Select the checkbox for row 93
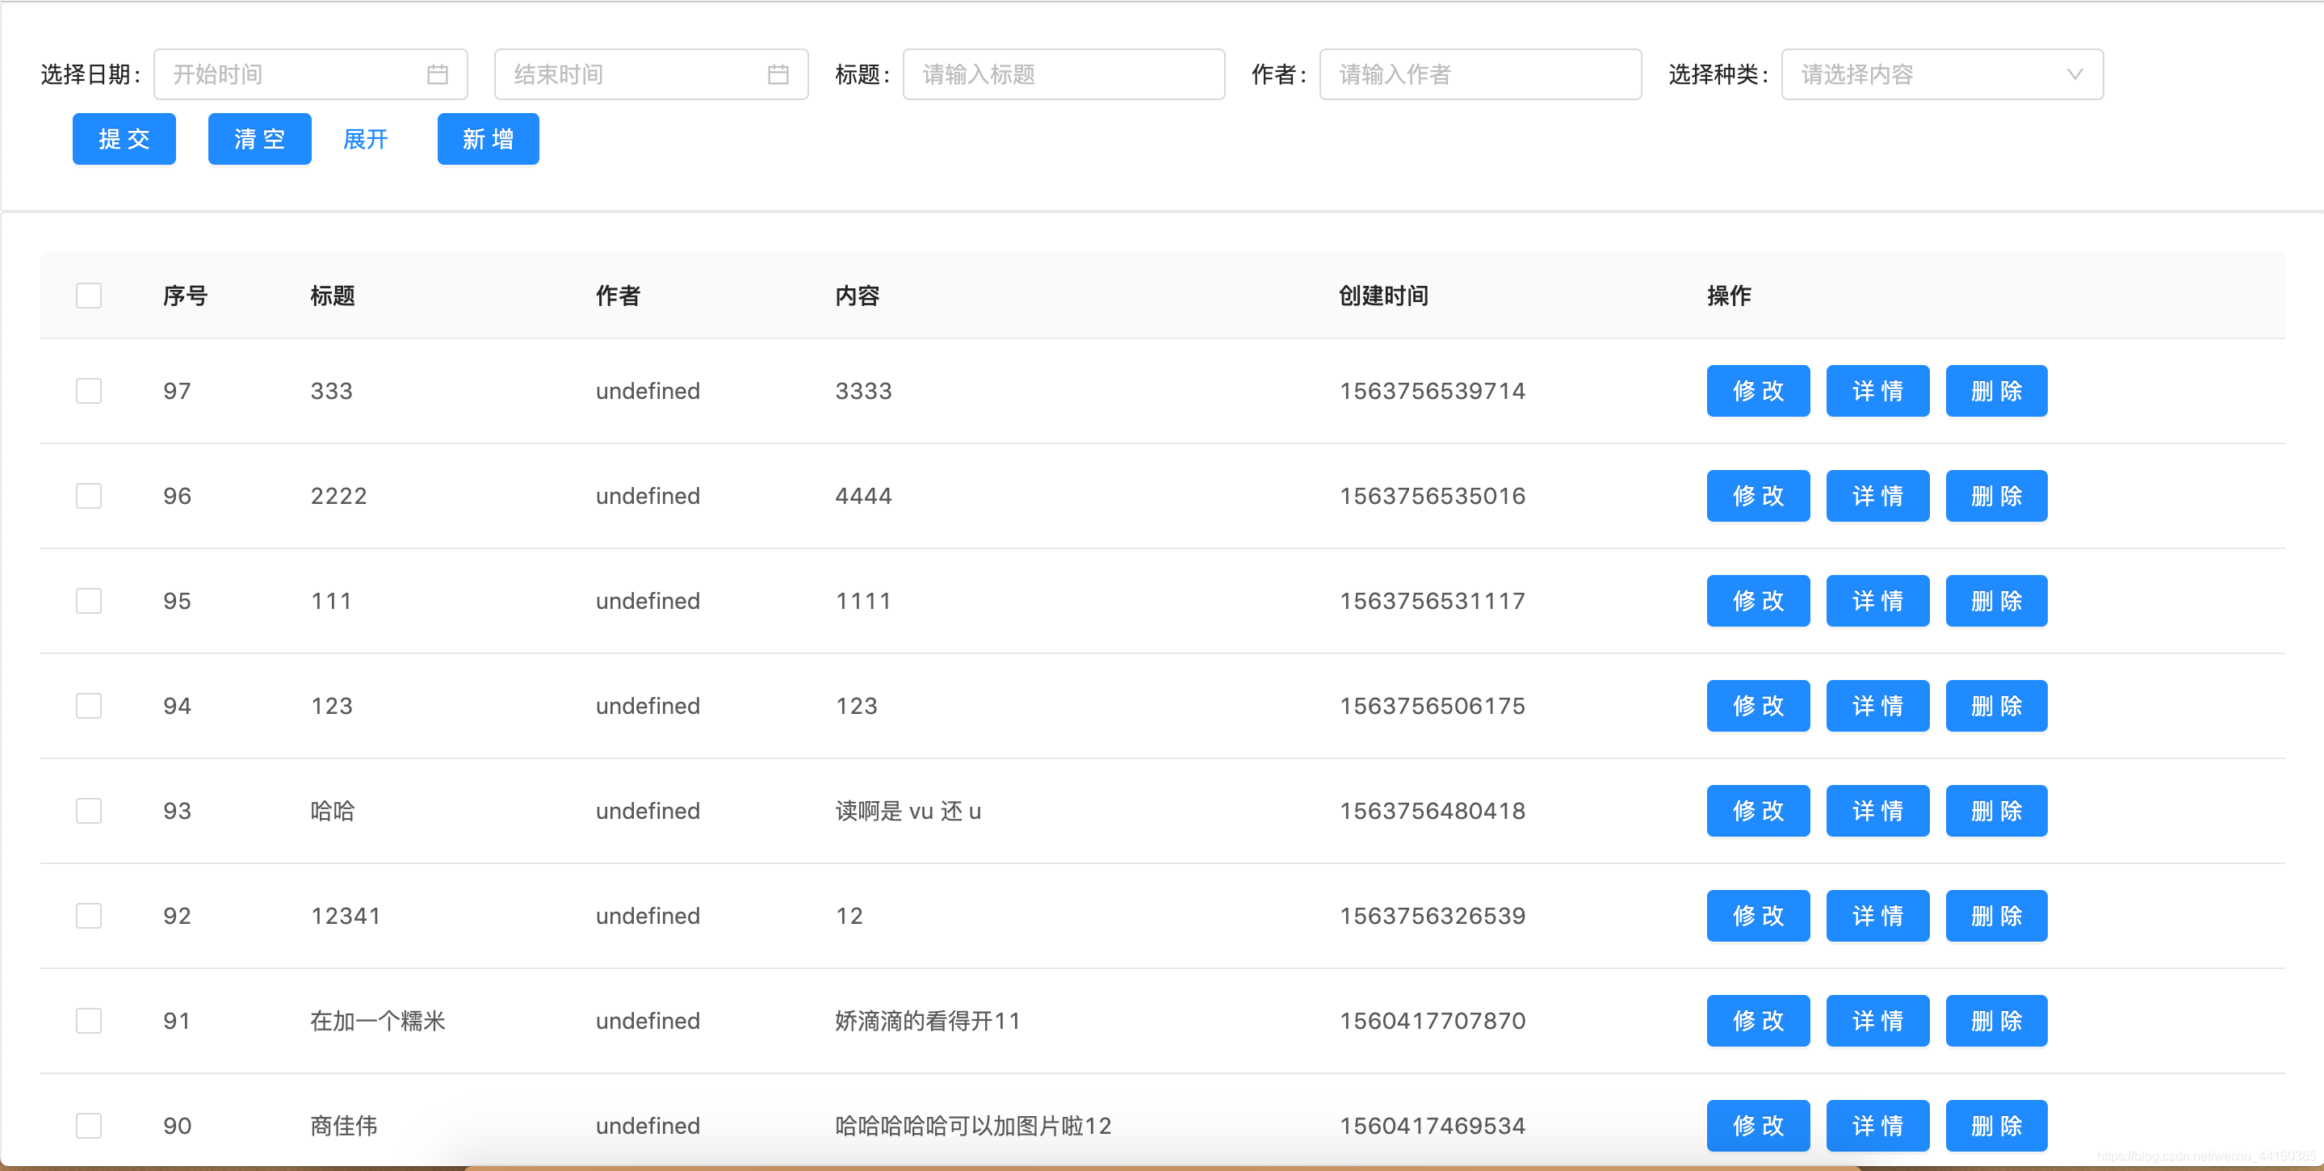The width and height of the screenshot is (2324, 1171). pos(88,811)
